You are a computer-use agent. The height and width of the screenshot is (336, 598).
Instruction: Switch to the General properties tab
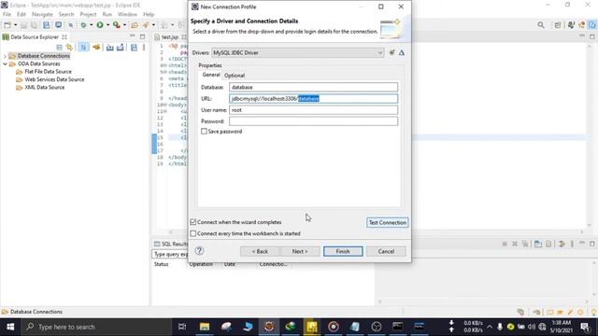(x=211, y=75)
